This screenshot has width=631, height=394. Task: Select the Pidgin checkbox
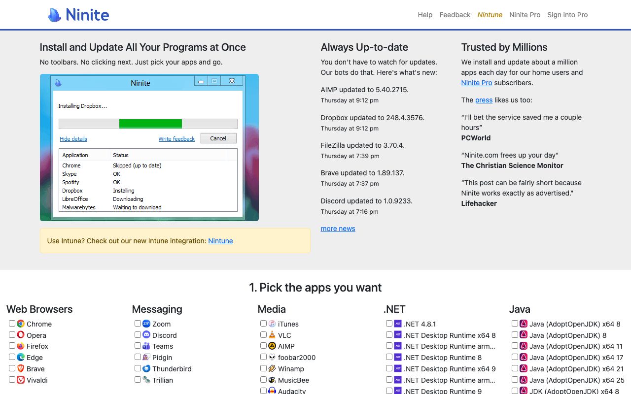(x=138, y=357)
